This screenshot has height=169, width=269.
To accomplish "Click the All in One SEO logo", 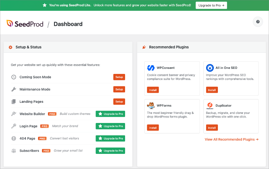I will click(x=210, y=68).
